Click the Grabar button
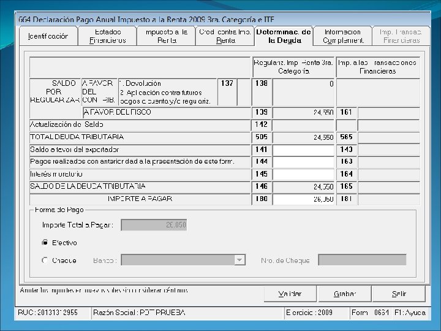Screen dimensions: 441x331 tap(344, 294)
